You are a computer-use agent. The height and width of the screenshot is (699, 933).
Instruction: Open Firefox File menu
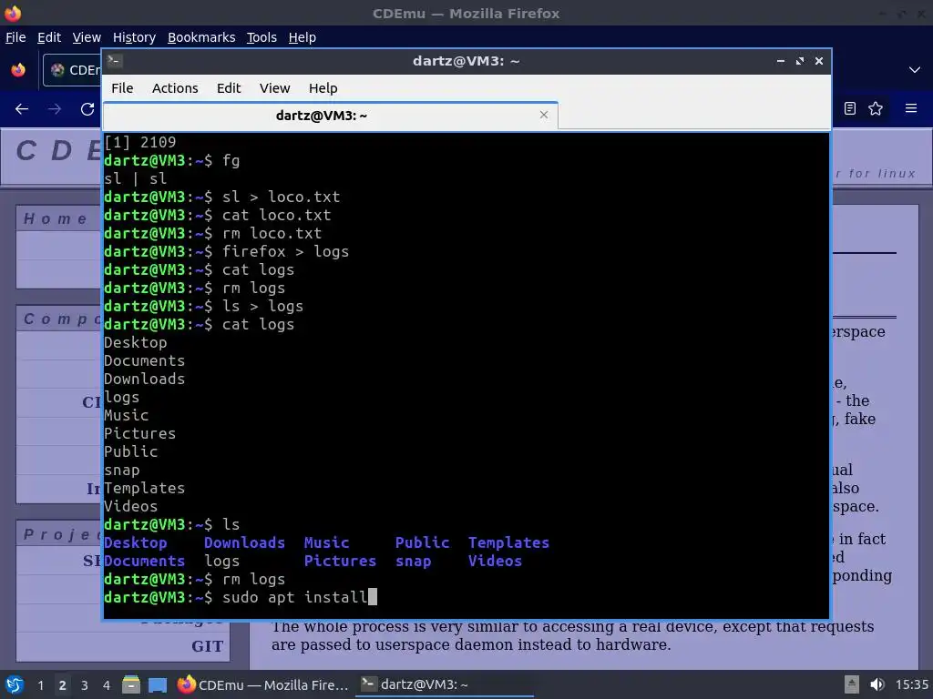pyautogui.click(x=15, y=37)
